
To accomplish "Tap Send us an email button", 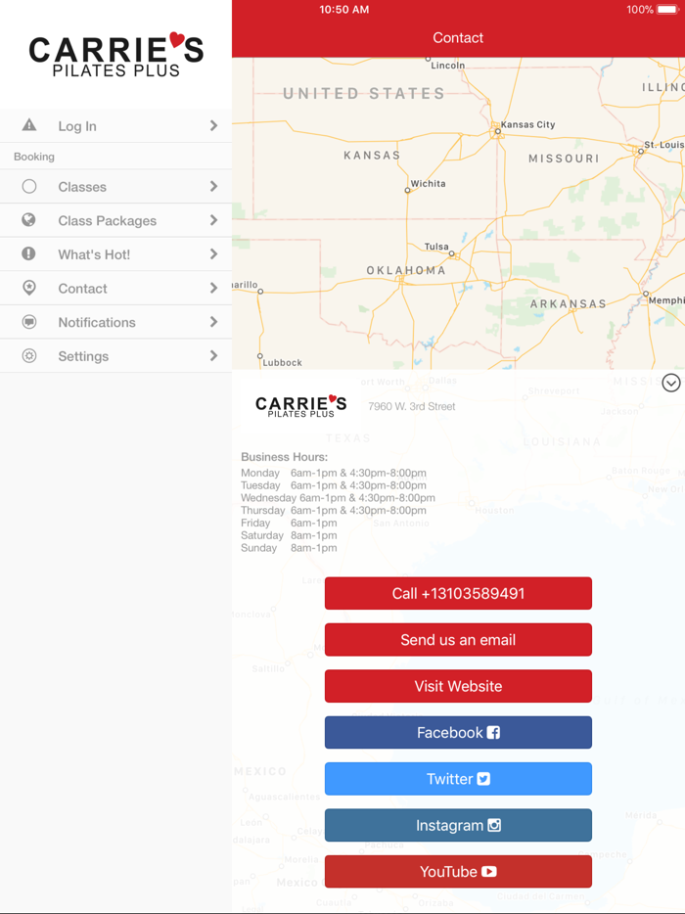I will coord(458,639).
